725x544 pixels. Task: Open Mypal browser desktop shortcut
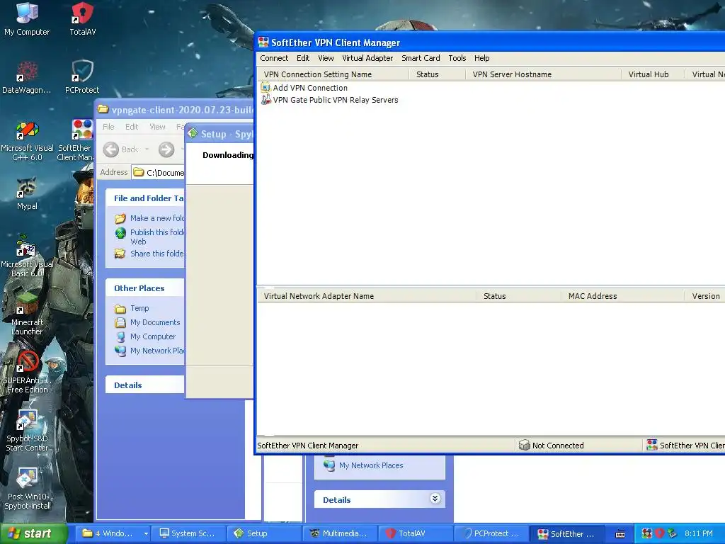[x=27, y=193]
